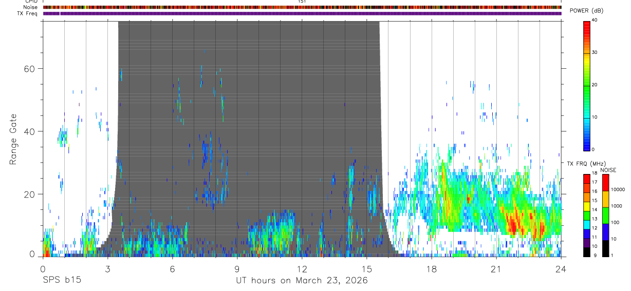The width and height of the screenshot is (631, 291).
Task: Click UT hour tick label 3
Action: (107, 268)
